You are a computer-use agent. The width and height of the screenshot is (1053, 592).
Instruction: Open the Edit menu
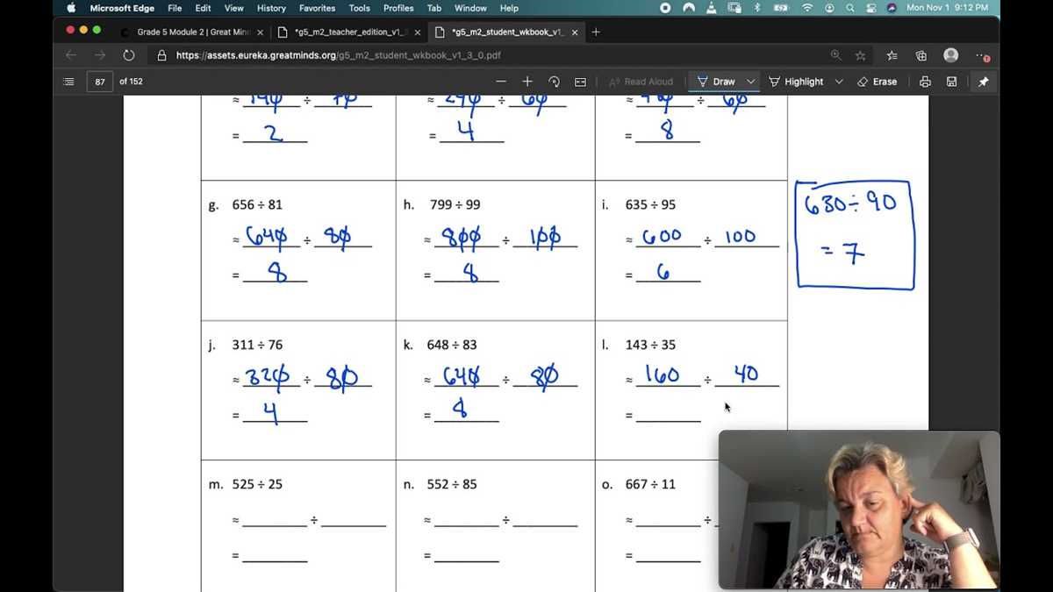coord(203,8)
